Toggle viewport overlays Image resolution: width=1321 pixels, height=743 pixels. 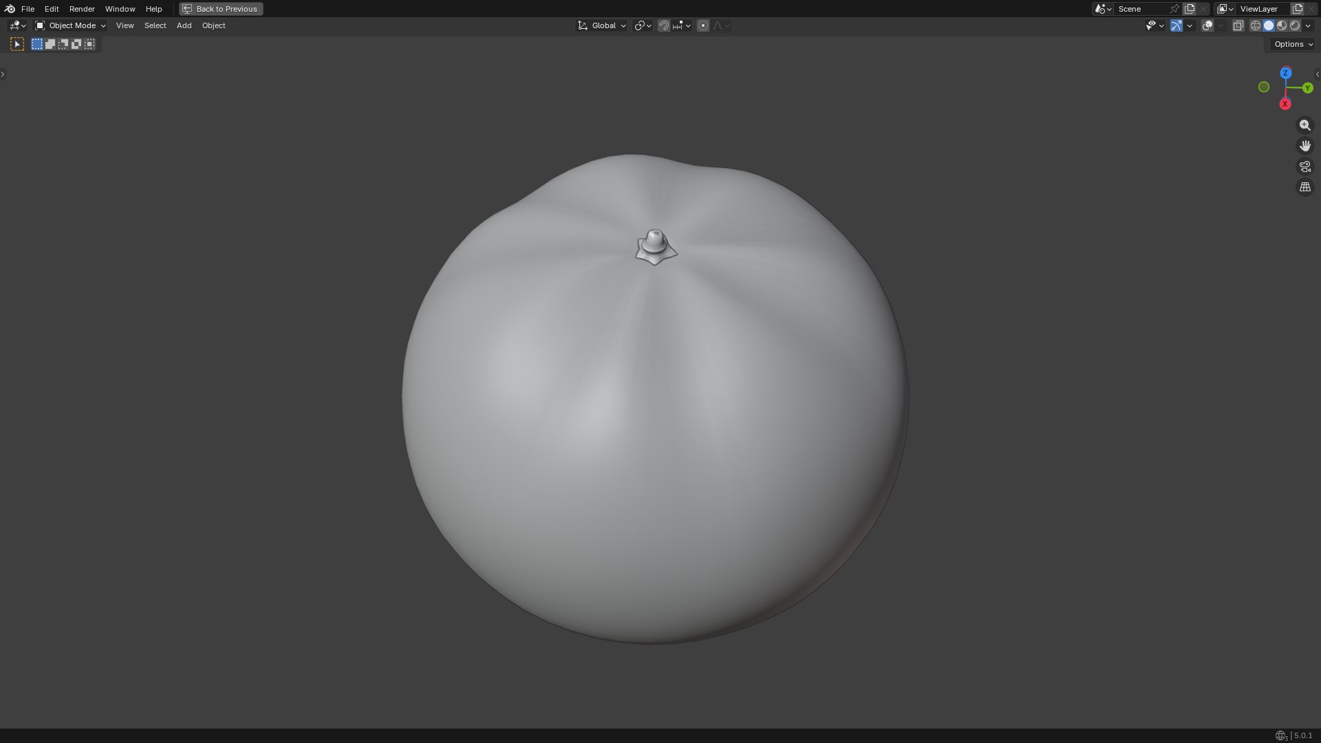coord(1207,25)
